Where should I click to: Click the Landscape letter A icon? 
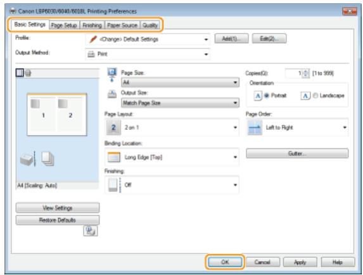pos(305,96)
